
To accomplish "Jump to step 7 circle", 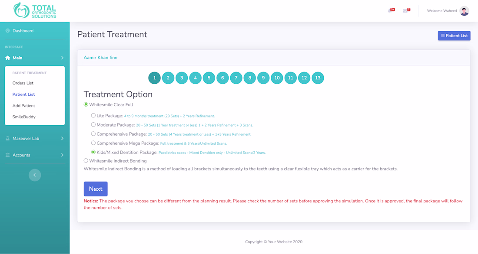I will [236, 78].
